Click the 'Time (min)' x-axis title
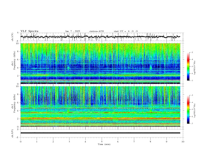This screenshot has width=206, height=159. (104, 144)
